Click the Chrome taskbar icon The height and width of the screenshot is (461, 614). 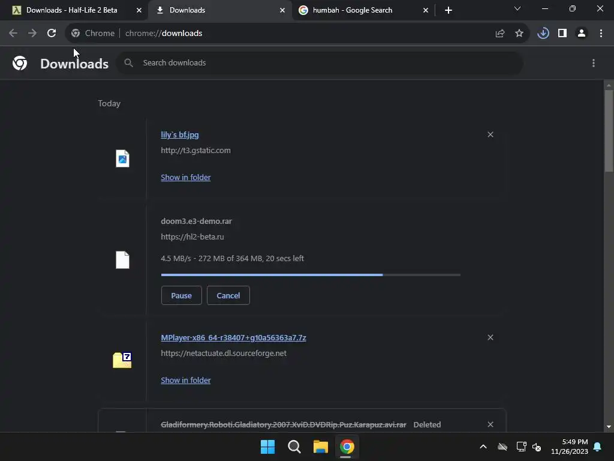click(x=347, y=447)
